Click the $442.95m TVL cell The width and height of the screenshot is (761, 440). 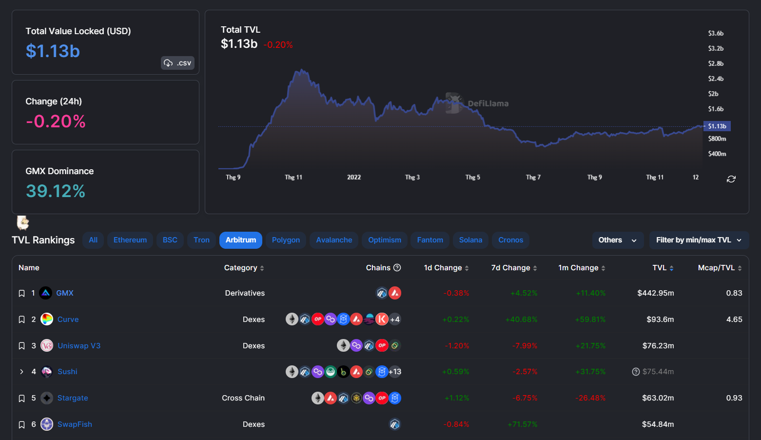[x=656, y=293]
